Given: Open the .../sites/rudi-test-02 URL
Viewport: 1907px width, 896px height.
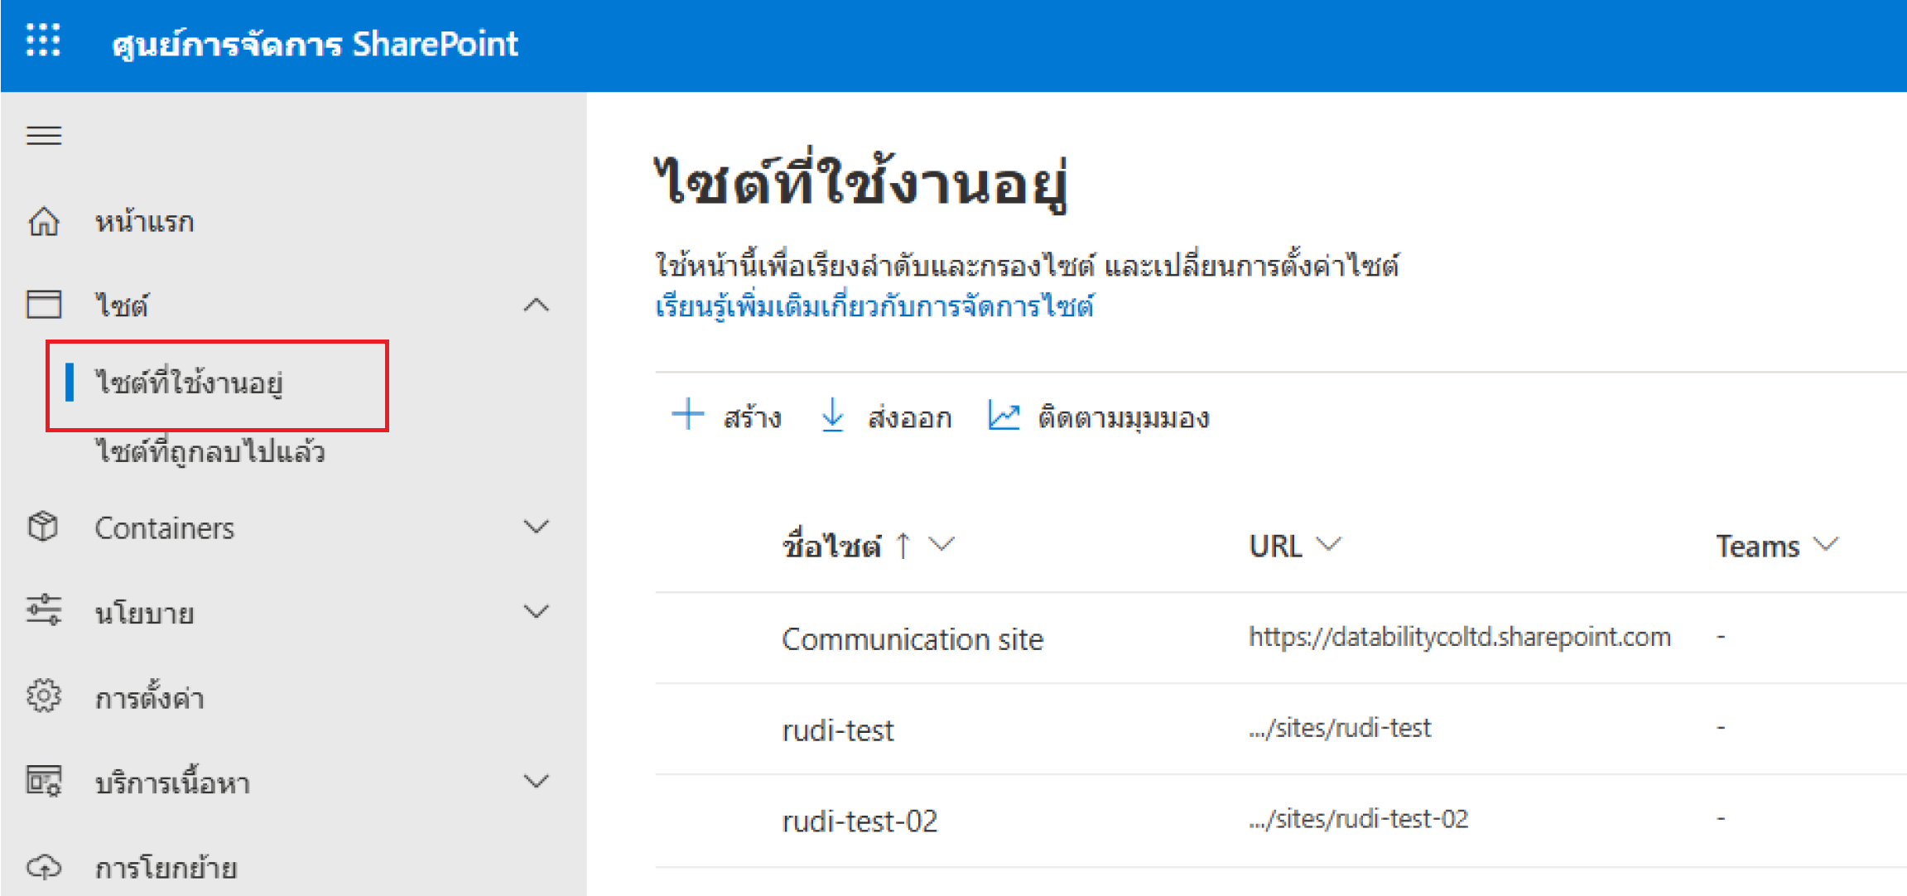Looking at the screenshot, I should point(1358,819).
